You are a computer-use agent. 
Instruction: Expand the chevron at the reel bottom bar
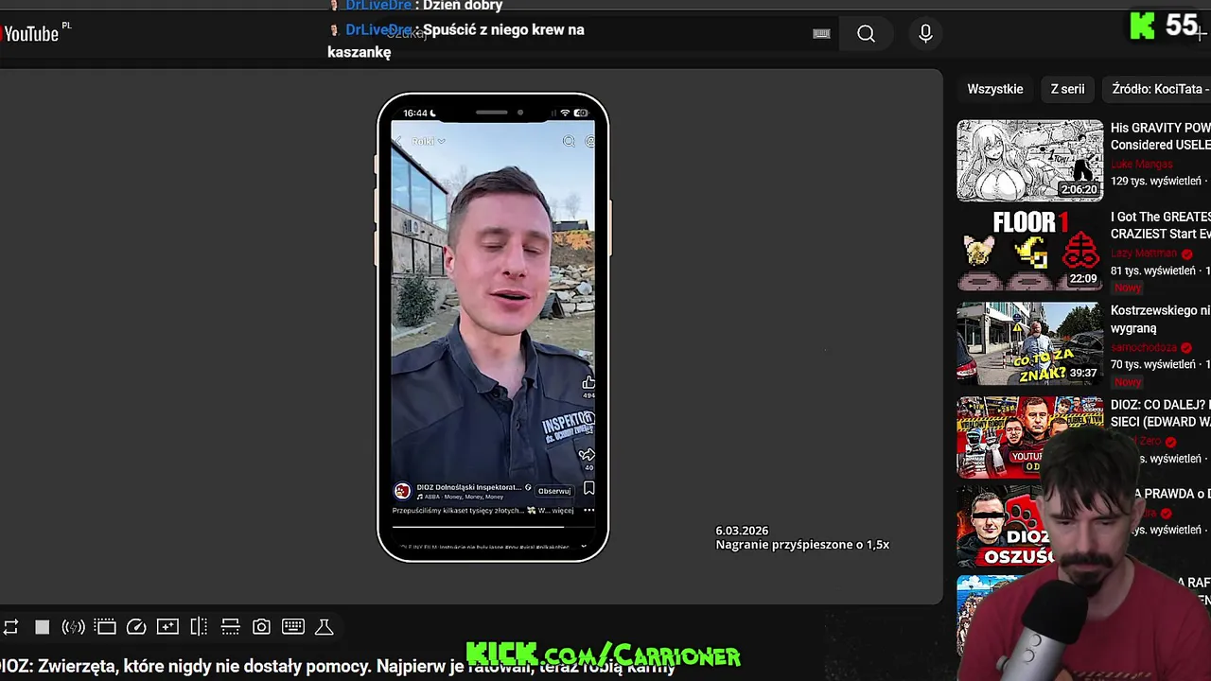pos(584,547)
